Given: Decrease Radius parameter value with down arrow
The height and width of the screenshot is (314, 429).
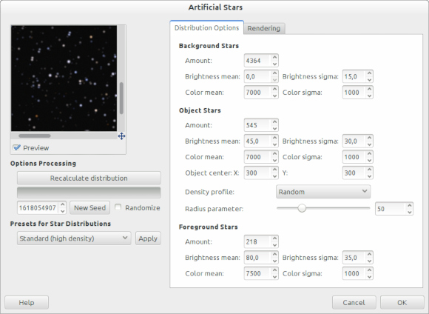Looking at the screenshot, I should pyautogui.click(x=409, y=212).
